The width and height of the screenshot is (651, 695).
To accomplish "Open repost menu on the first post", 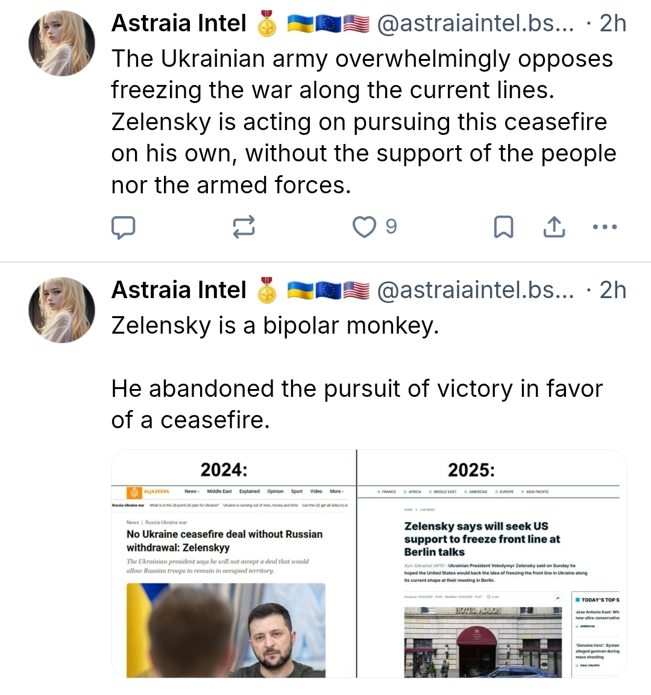I will click(x=244, y=227).
